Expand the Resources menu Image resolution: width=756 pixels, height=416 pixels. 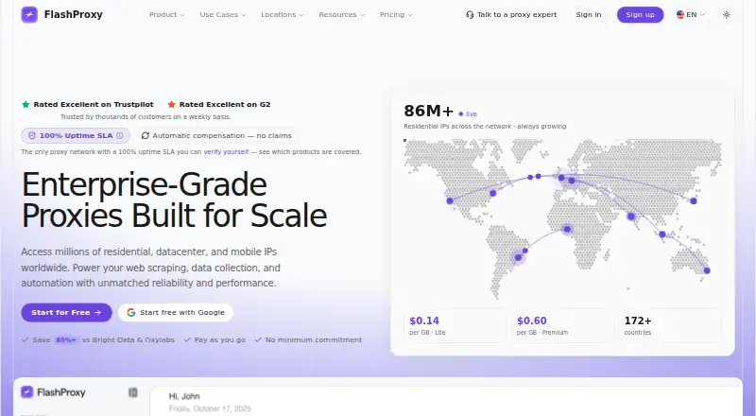coord(341,14)
